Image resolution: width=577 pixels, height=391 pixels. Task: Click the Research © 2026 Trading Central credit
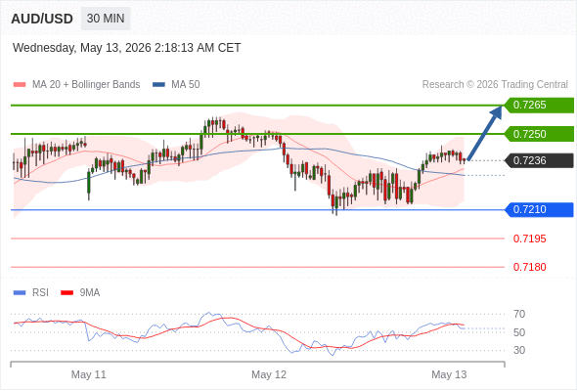495,85
